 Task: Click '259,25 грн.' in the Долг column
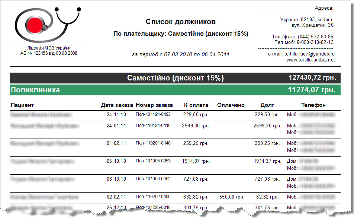point(267,143)
